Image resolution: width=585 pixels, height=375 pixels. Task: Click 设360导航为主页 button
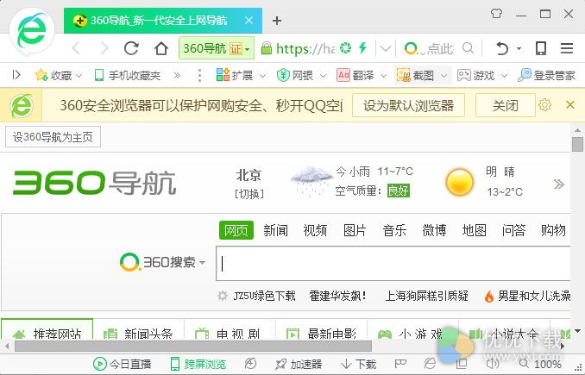pyautogui.click(x=53, y=137)
